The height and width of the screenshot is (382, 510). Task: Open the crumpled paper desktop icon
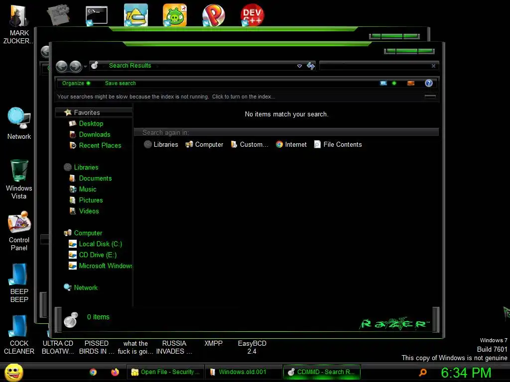click(x=58, y=14)
